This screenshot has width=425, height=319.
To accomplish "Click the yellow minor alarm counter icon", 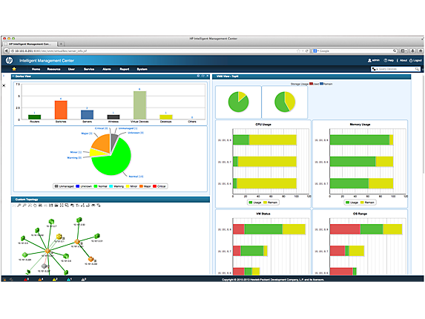I will (54, 279).
